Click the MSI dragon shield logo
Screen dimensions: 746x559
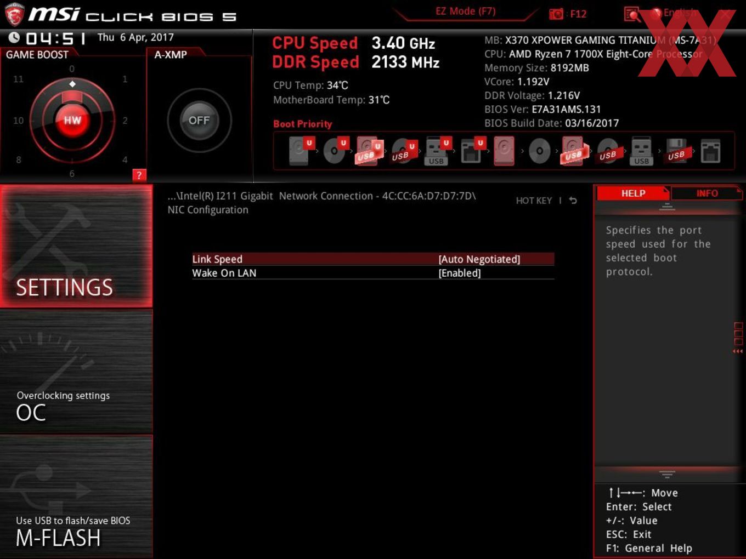(x=14, y=14)
